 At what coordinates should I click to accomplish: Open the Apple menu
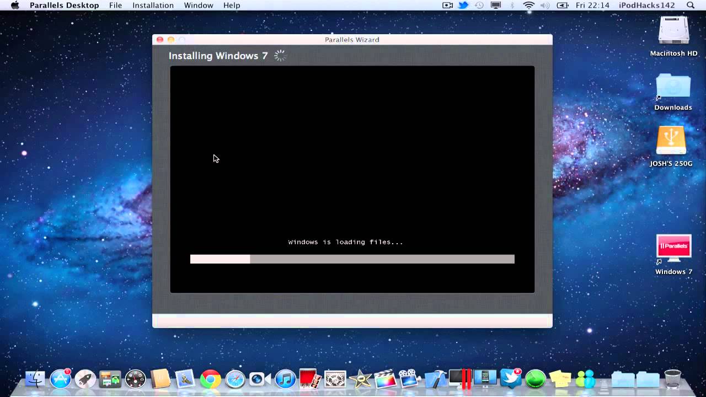[x=15, y=6]
